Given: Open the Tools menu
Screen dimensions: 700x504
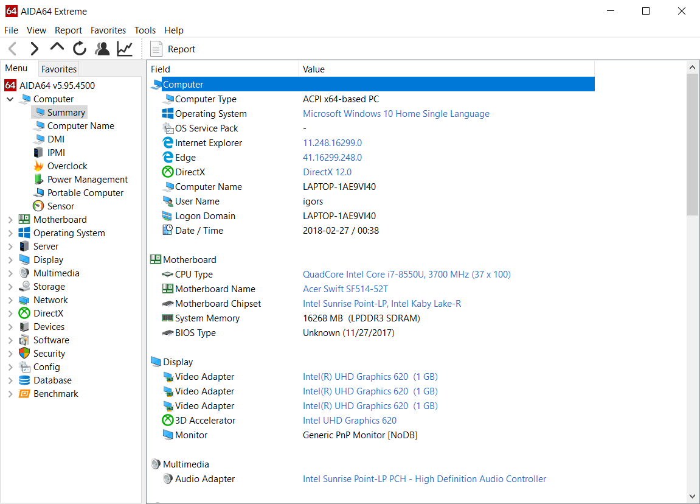Looking at the screenshot, I should pyautogui.click(x=145, y=30).
